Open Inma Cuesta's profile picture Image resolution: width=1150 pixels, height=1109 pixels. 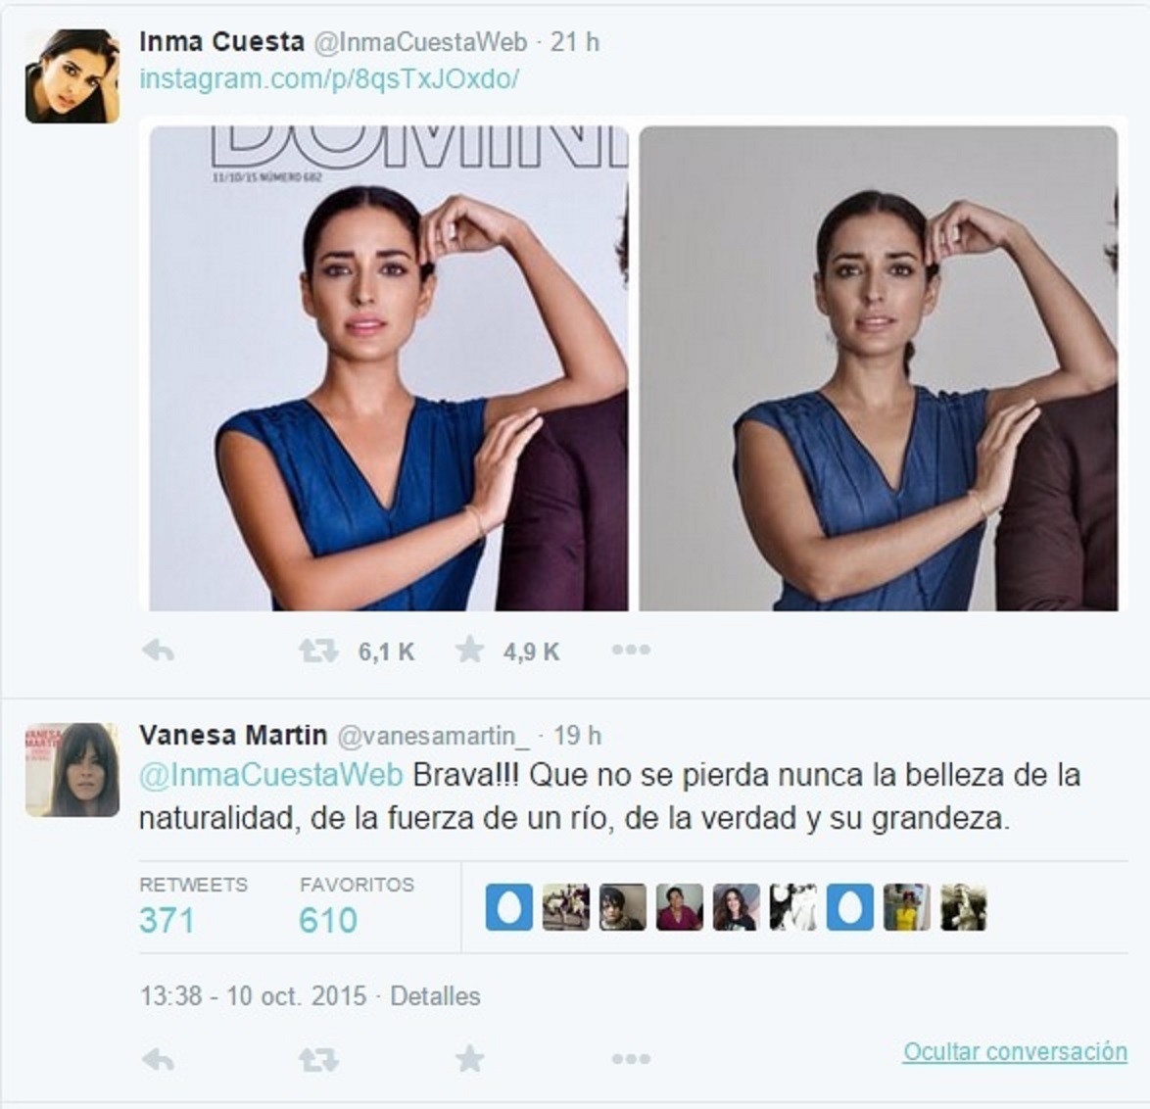tap(72, 76)
